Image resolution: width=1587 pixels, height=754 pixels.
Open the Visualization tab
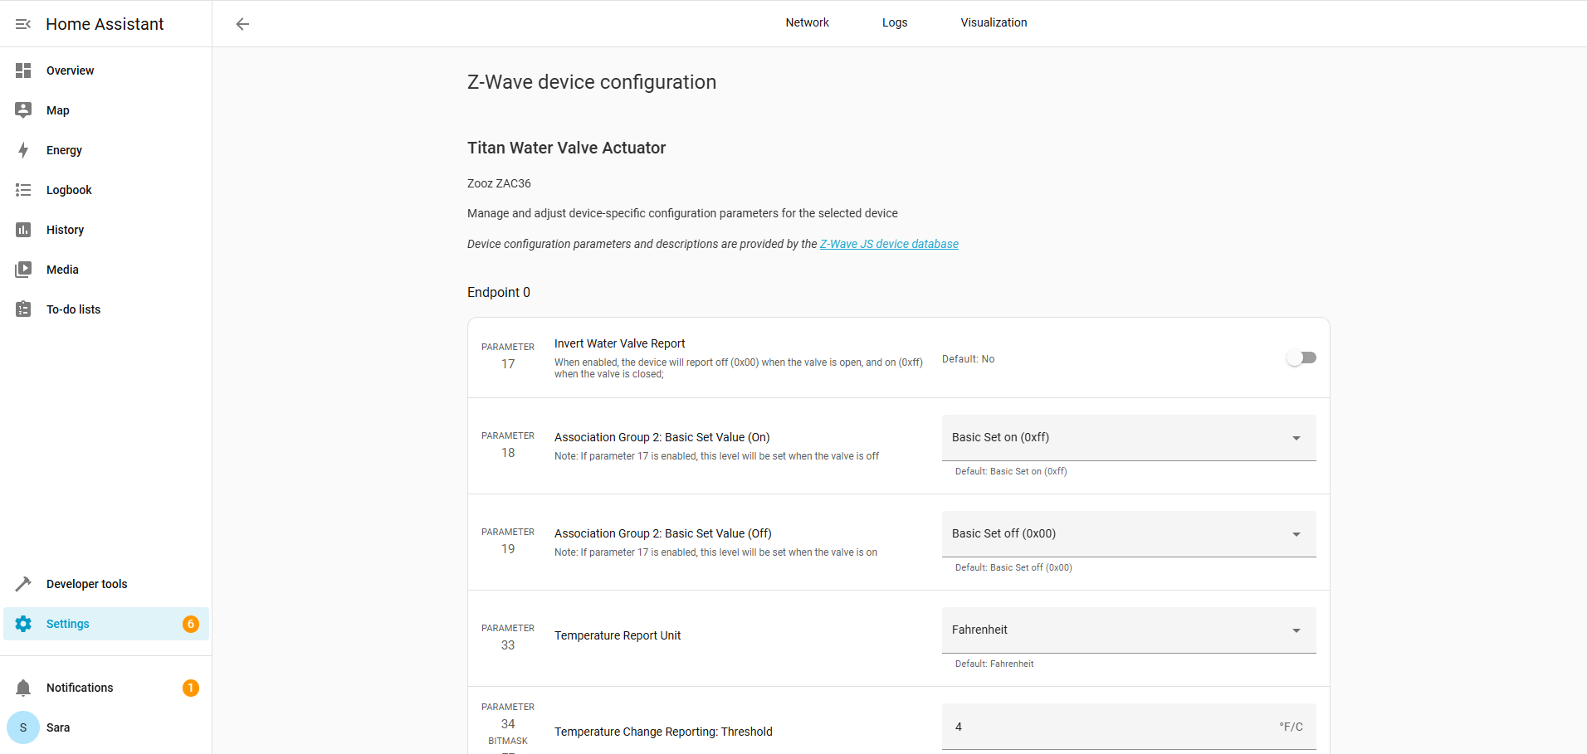[994, 22]
